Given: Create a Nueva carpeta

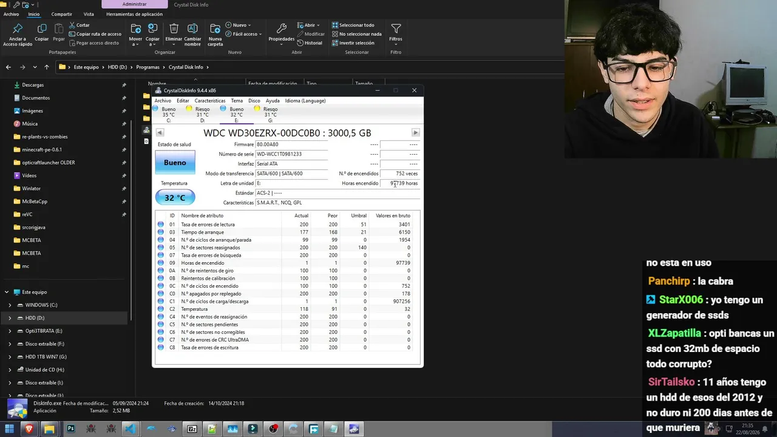Looking at the screenshot, I should (x=215, y=35).
